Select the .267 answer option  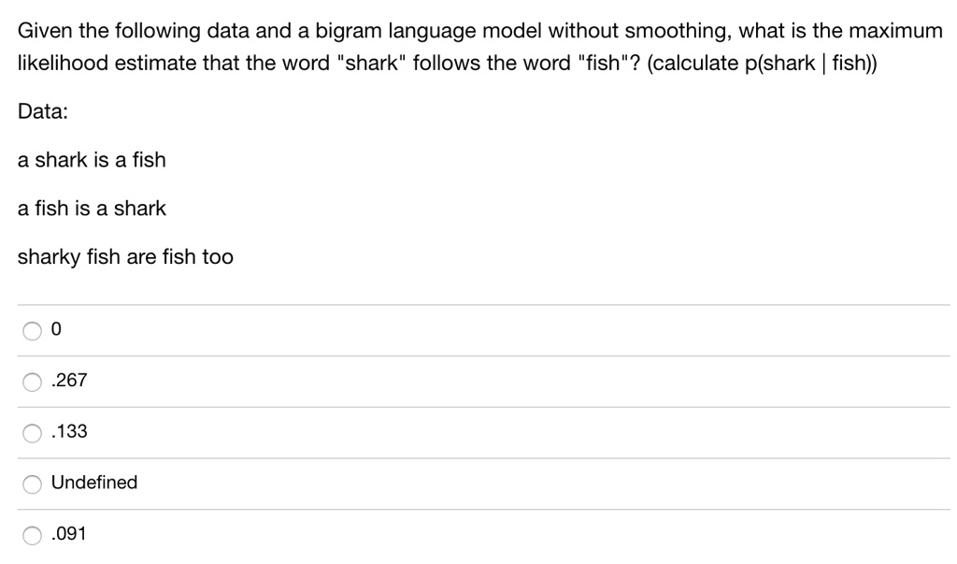(31, 381)
